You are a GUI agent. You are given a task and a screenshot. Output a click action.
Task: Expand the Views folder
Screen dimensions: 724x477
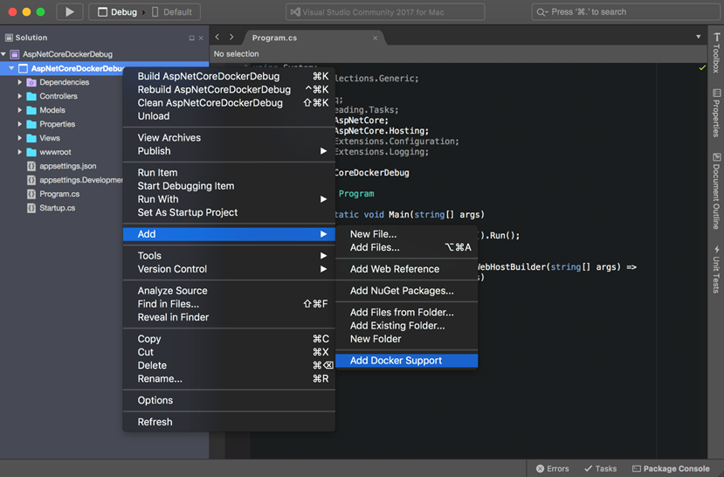tap(20, 138)
